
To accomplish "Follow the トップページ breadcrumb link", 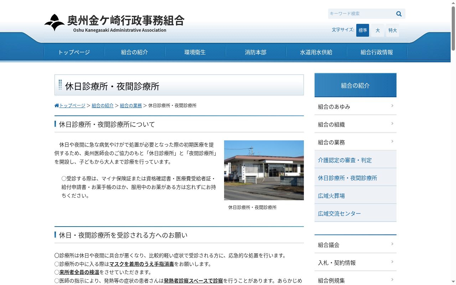I will [x=72, y=105].
